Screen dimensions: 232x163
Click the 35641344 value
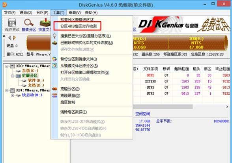pyautogui.click(x=143, y=126)
